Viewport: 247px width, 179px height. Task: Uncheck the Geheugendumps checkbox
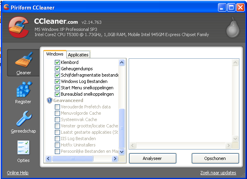pos(57,69)
